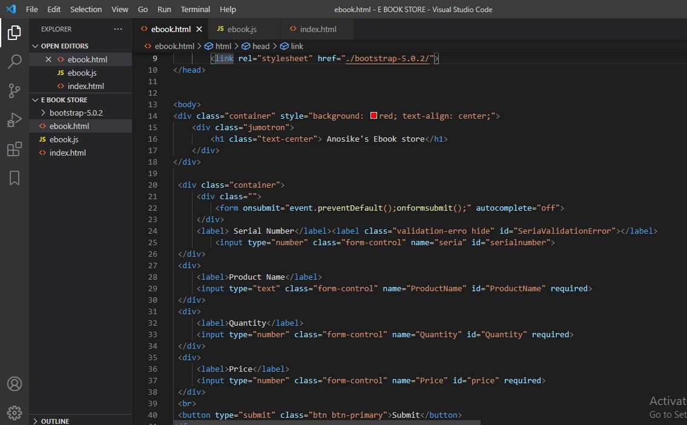The image size is (687, 425).
Task: Click the "SeriaValidationError" id string
Action: point(564,231)
